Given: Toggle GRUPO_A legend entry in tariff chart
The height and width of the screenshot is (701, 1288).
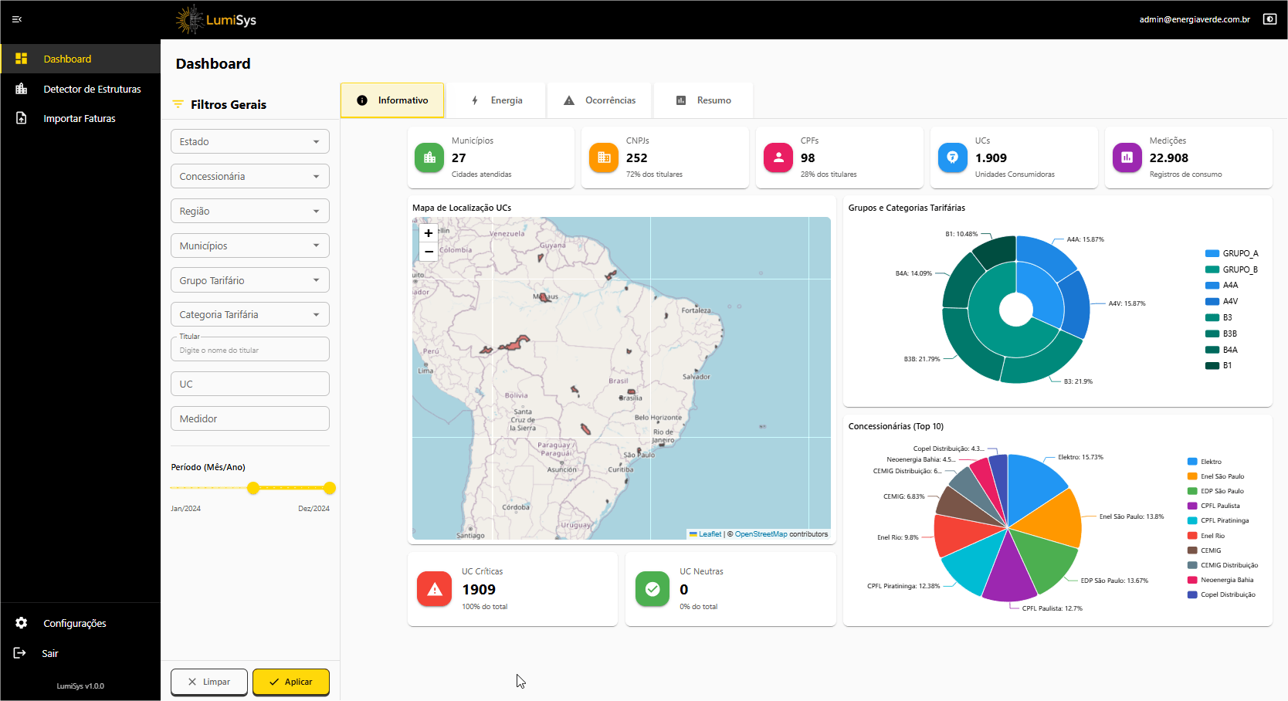Looking at the screenshot, I should coord(1232,253).
